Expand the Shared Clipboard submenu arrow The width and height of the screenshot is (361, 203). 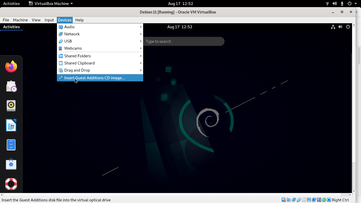[141, 63]
